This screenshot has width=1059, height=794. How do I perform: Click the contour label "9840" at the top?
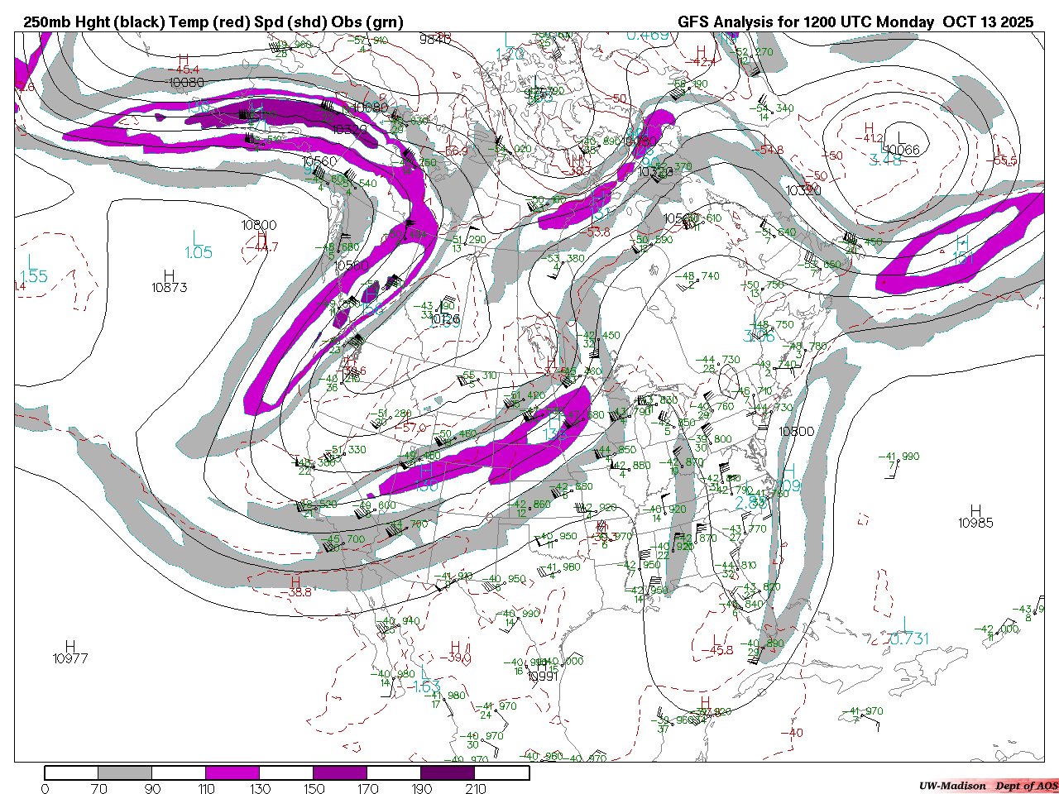[x=435, y=39]
